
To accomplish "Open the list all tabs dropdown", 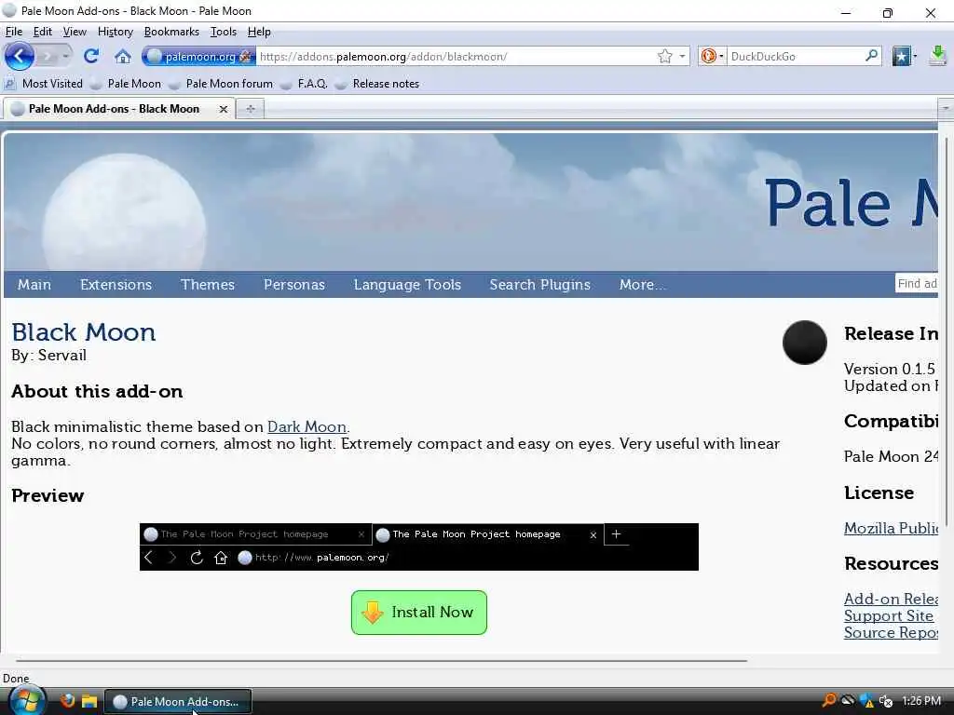I will click(x=945, y=108).
